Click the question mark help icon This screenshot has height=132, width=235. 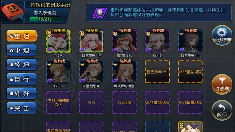pyautogui.click(x=35, y=13)
